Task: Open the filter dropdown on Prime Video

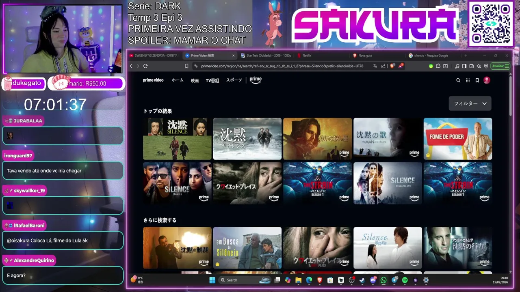Action: tap(470, 103)
